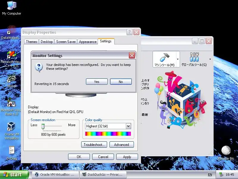
Task: Switch to the Desktop tab
Action: click(x=47, y=42)
